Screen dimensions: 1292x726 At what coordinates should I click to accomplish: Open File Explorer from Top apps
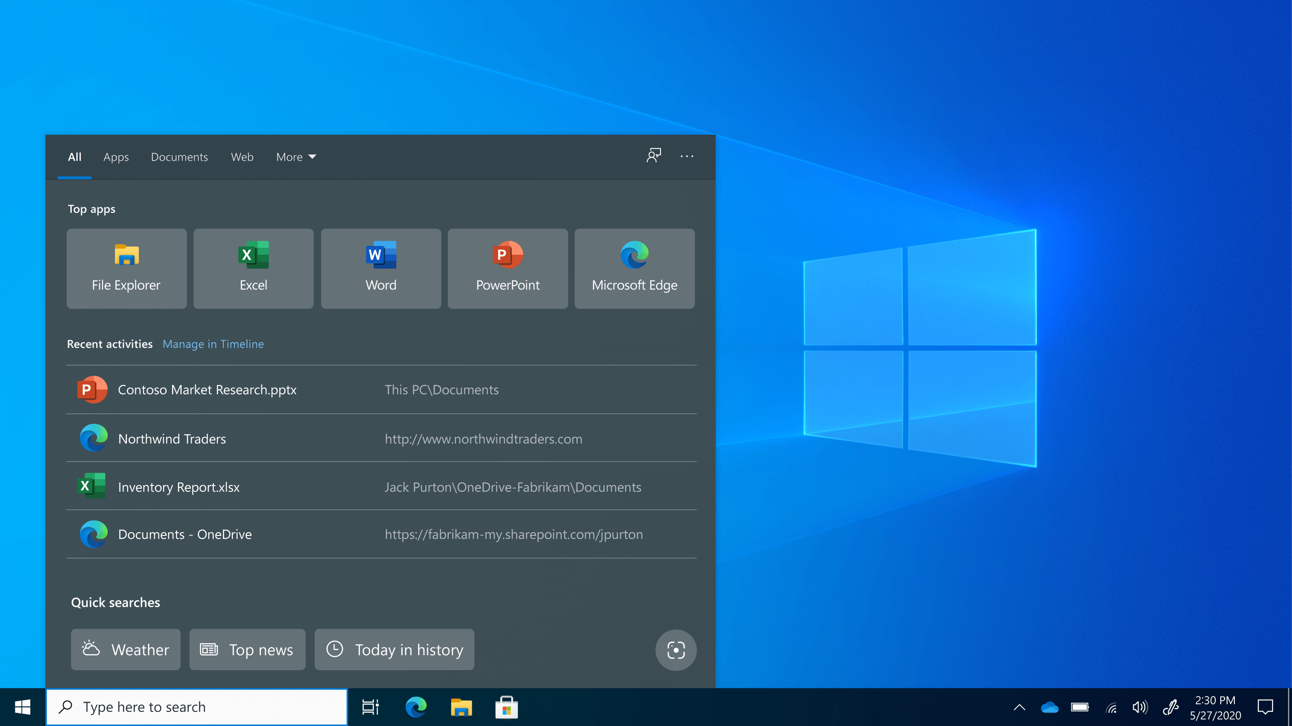(x=126, y=268)
